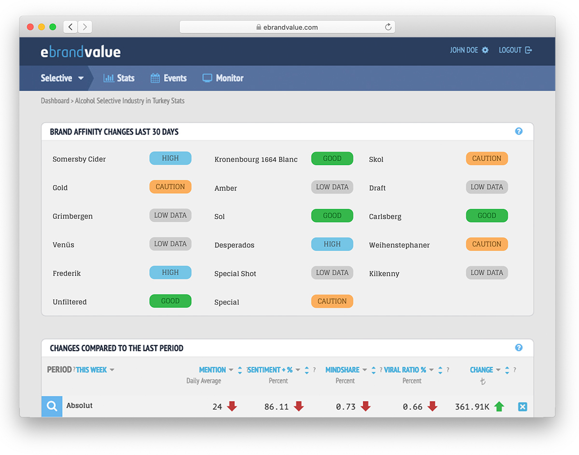Click green up arrow next to 361.91K
579x455 pixels.
499,406
